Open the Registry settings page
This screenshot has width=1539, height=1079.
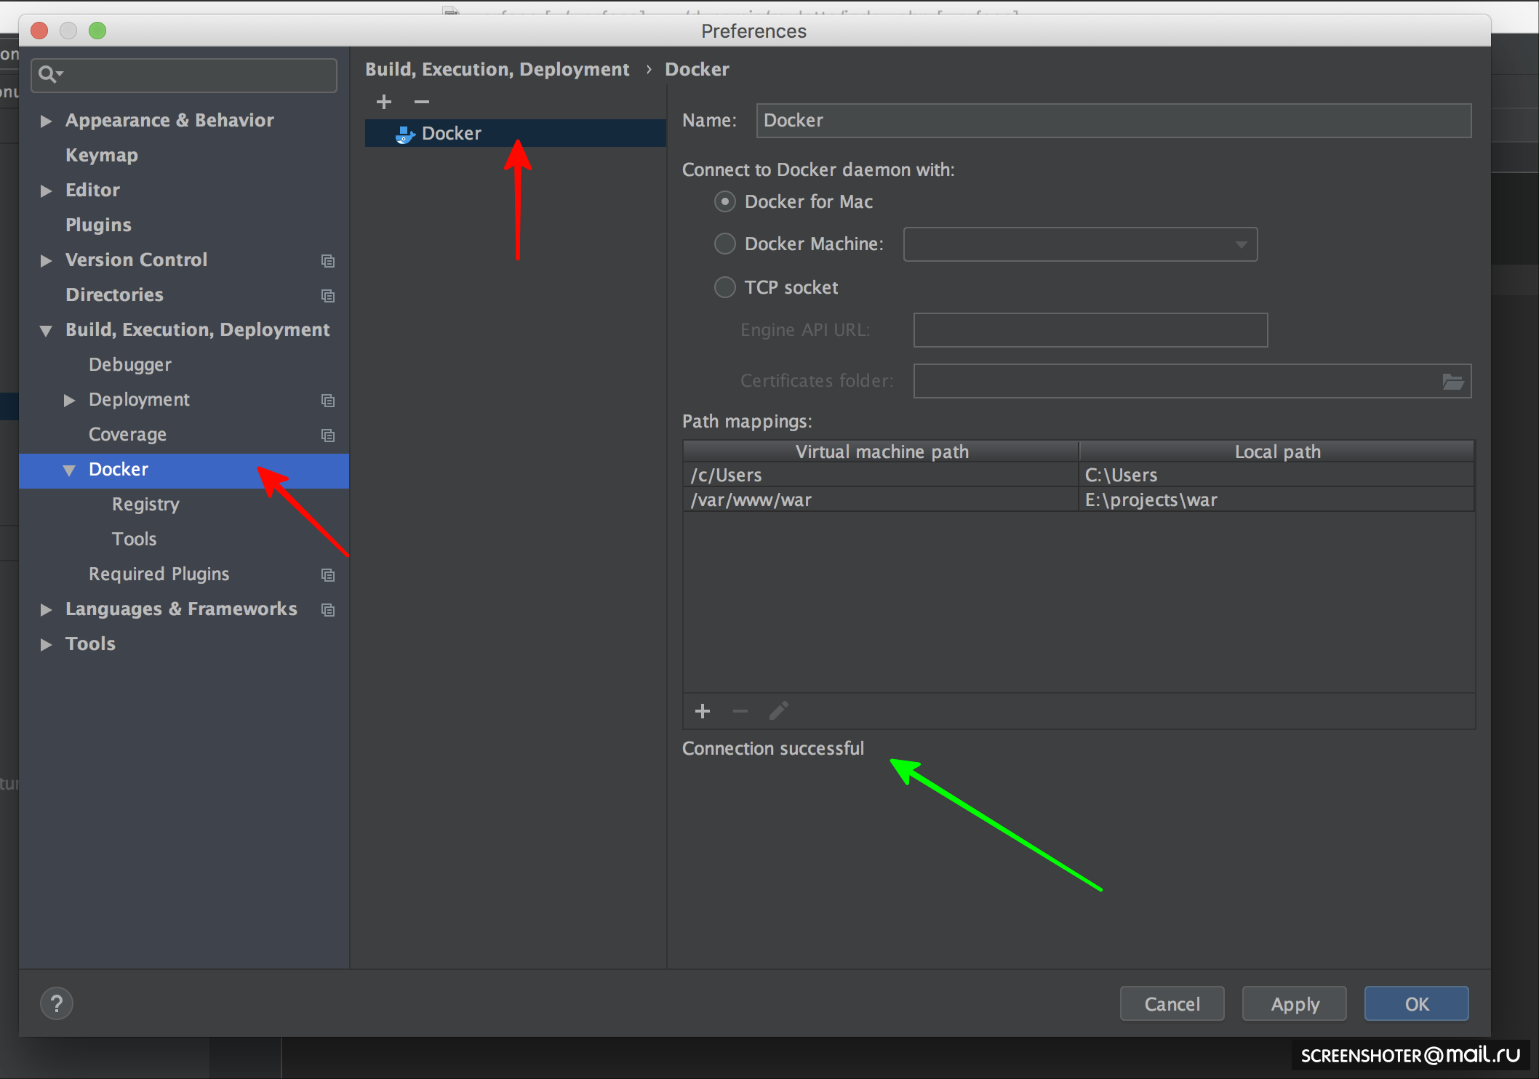[145, 504]
